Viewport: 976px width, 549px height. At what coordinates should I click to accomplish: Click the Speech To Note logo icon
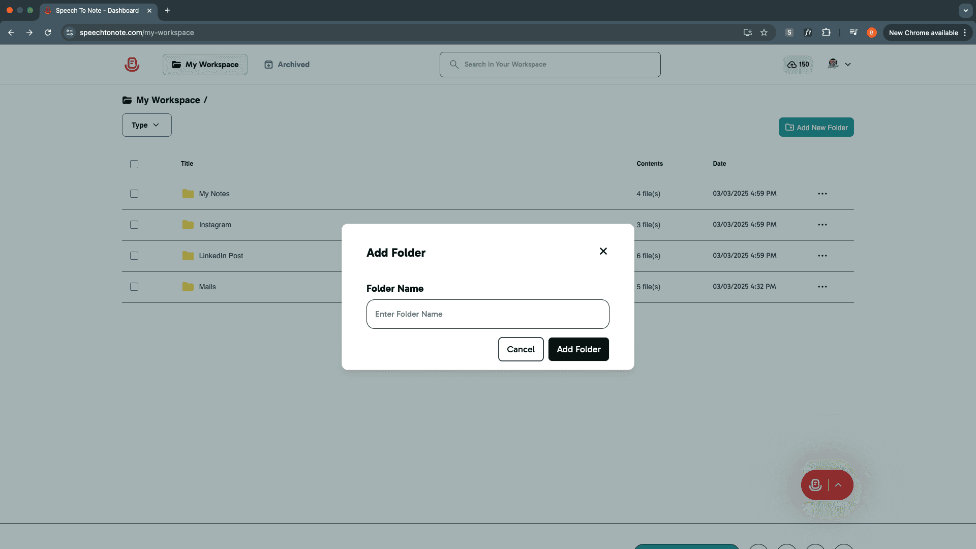coord(132,65)
